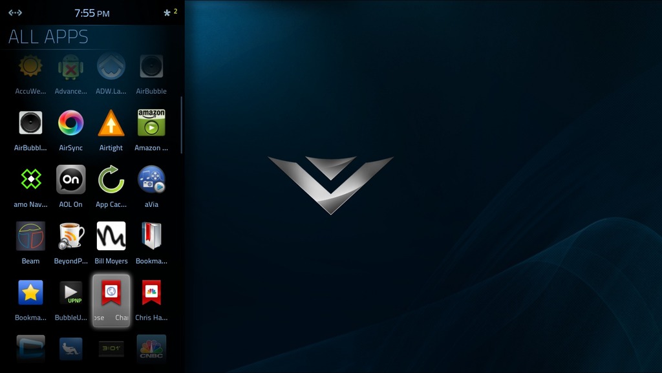The height and width of the screenshot is (373, 662).
Task: Open the BeyondPod coffee cup app
Action: tap(70, 237)
